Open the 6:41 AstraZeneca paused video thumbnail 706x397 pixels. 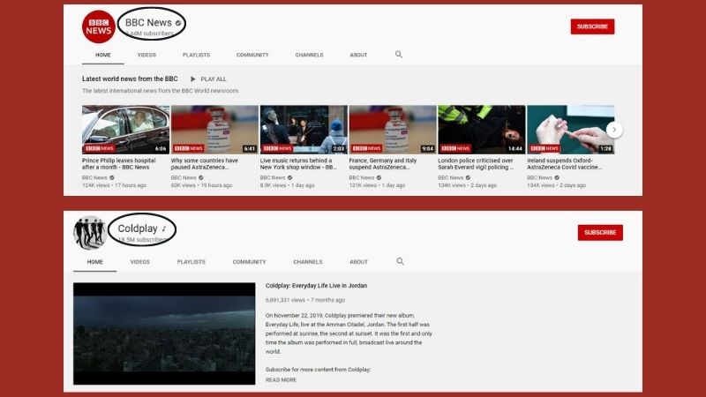[x=214, y=130]
